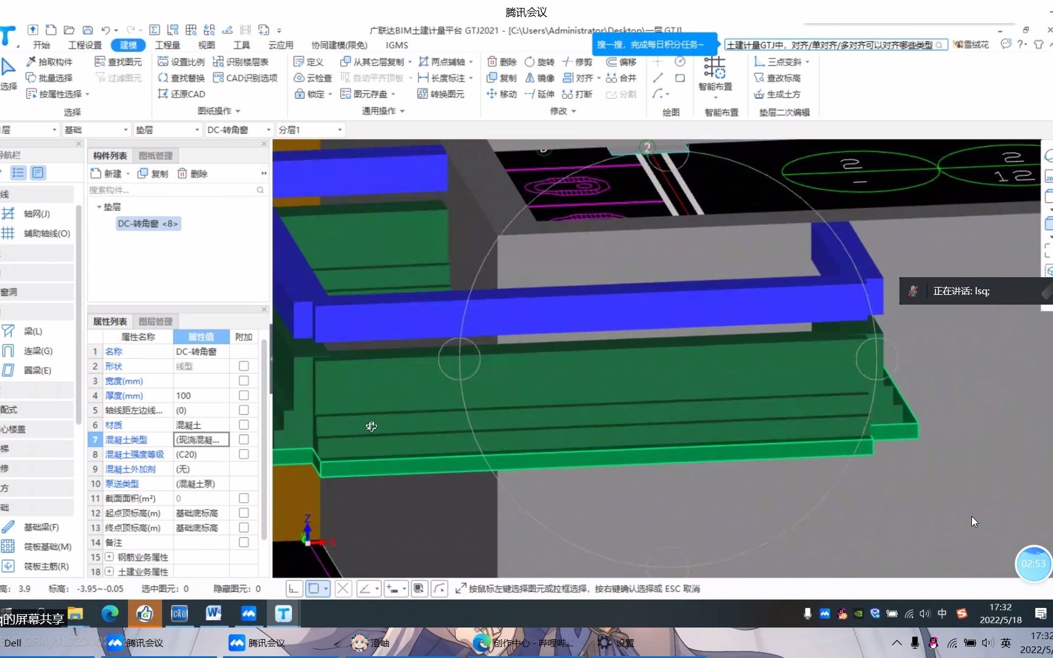Expand 土建业务属性 property group

[109, 571]
